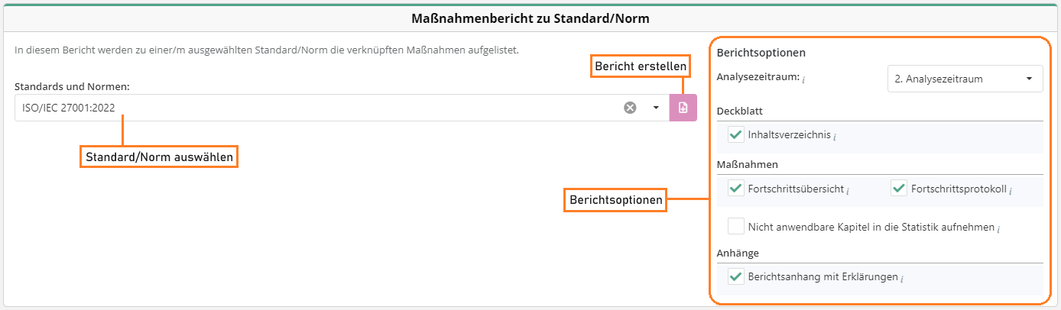Open the 2. Analysezeitraum dropdown
Image resolution: width=1061 pixels, height=310 pixels.
coord(965,79)
